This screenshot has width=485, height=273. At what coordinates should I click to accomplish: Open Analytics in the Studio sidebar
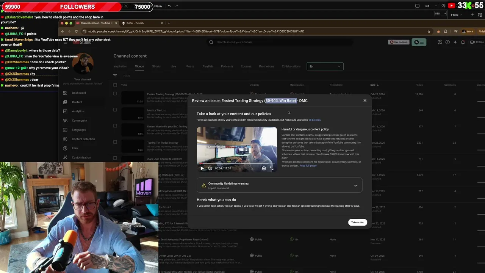78,111
